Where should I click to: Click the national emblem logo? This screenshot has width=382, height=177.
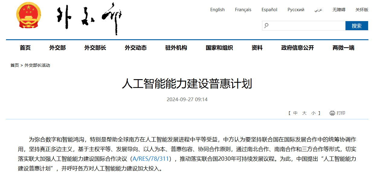[x=29, y=16]
